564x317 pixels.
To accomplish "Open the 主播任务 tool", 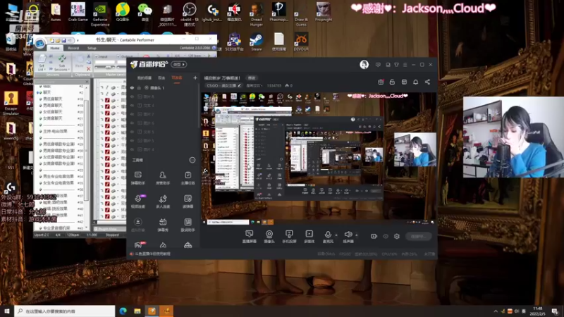I will (x=188, y=178).
